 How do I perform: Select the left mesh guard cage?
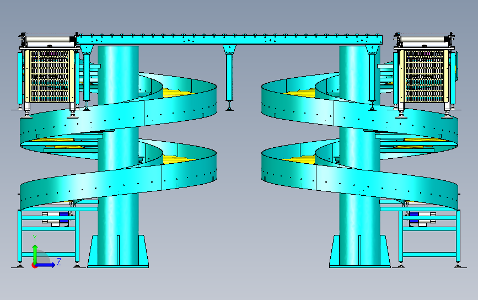point(50,76)
